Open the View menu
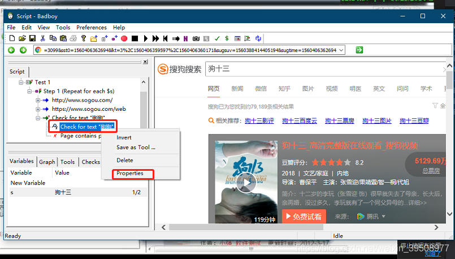The width and height of the screenshot is (455, 259). click(x=44, y=27)
